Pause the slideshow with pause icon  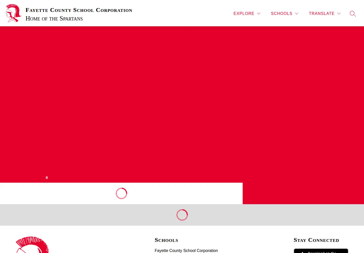(x=47, y=178)
